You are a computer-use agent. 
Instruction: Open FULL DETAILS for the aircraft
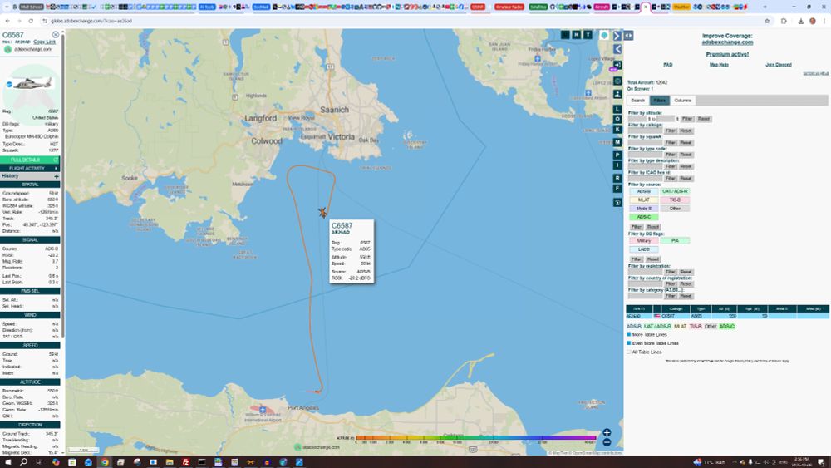click(30, 160)
